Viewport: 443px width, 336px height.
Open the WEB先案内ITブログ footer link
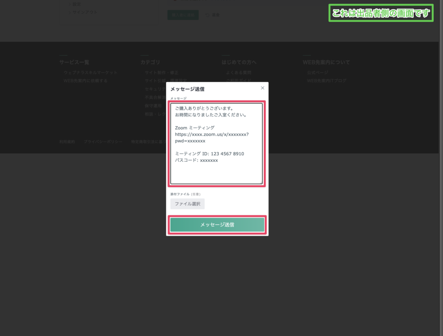click(x=327, y=81)
